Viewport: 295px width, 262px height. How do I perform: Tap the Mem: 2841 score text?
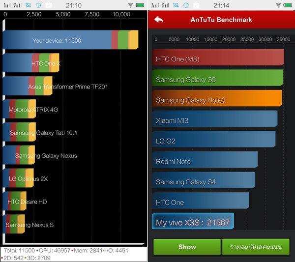pyautogui.click(x=88, y=251)
